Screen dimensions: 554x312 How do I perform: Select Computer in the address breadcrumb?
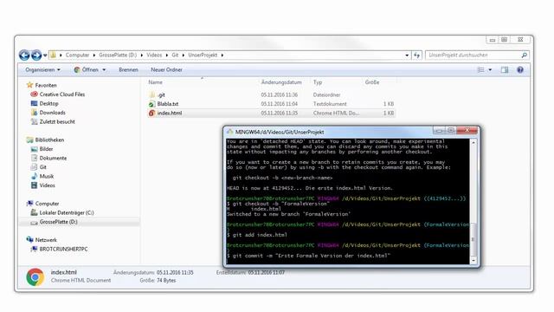pos(77,55)
